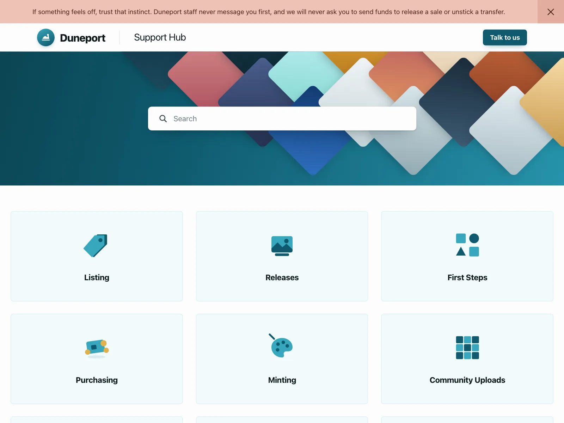Open the Support Hub link
This screenshot has width=564, height=423.
pyautogui.click(x=160, y=37)
